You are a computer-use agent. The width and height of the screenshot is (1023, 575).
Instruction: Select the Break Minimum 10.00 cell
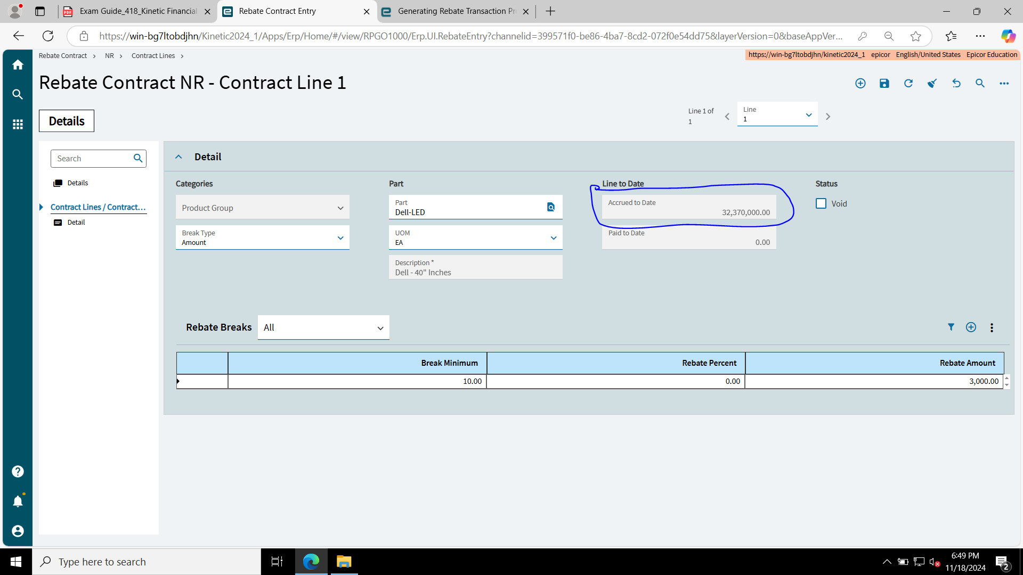[357, 381]
